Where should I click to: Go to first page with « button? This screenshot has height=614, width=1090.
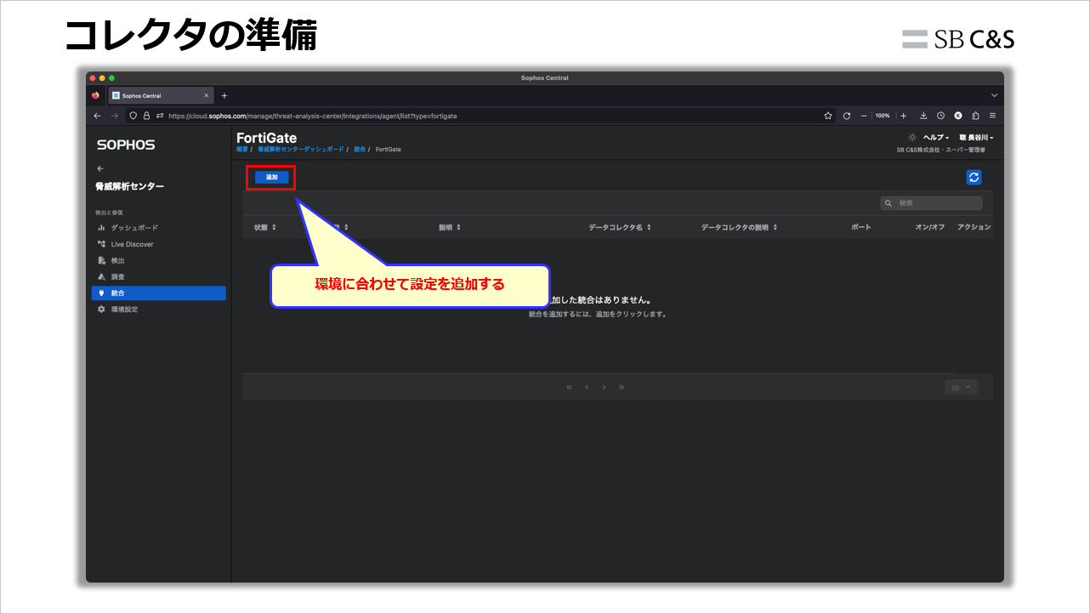coord(569,388)
